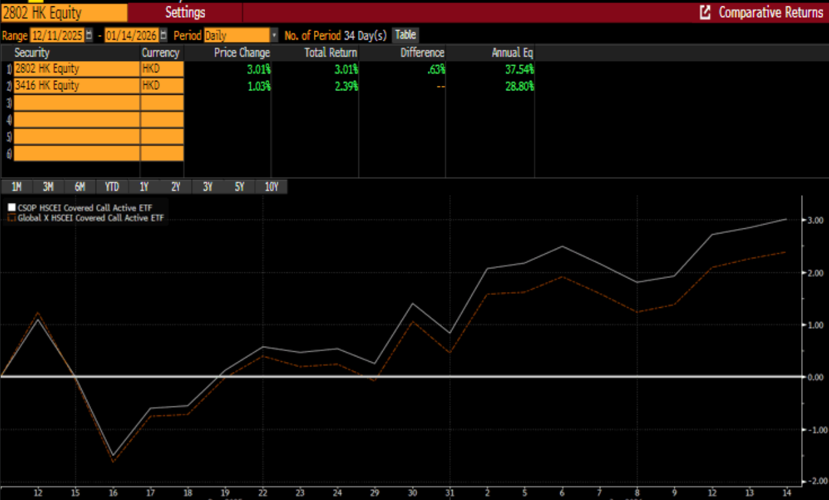Open the Period dropdown field showing Daily
Viewport: 829px width, 500px height.
tap(237, 36)
